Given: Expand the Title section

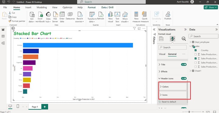Looking at the screenshot, I should click(x=159, y=65).
